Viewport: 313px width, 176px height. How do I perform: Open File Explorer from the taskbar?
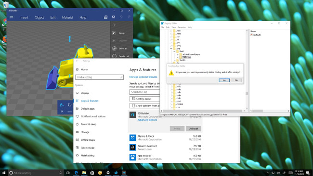[x=84, y=173]
